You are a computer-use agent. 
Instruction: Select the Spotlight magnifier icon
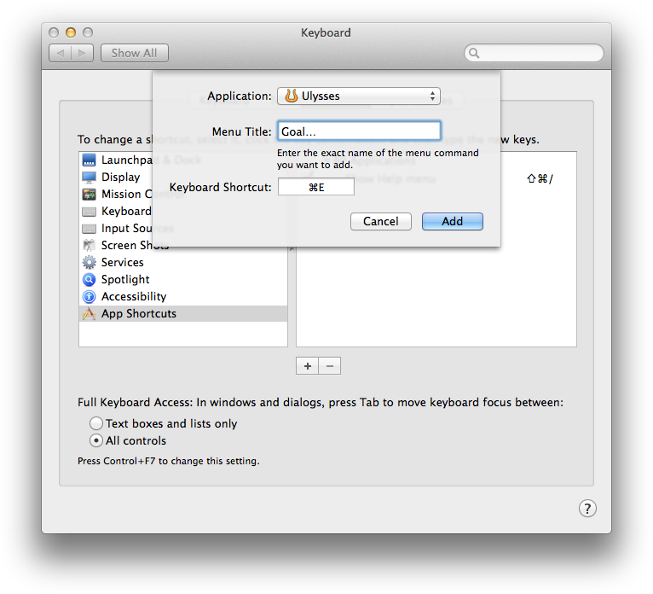[90, 279]
